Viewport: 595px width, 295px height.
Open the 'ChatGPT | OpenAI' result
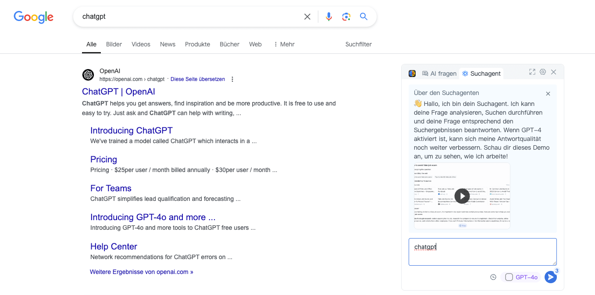(118, 91)
